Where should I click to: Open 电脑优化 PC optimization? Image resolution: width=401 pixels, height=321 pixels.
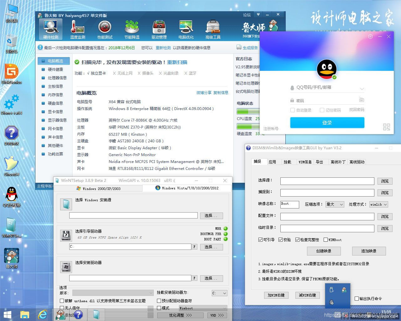pyautogui.click(x=186, y=29)
